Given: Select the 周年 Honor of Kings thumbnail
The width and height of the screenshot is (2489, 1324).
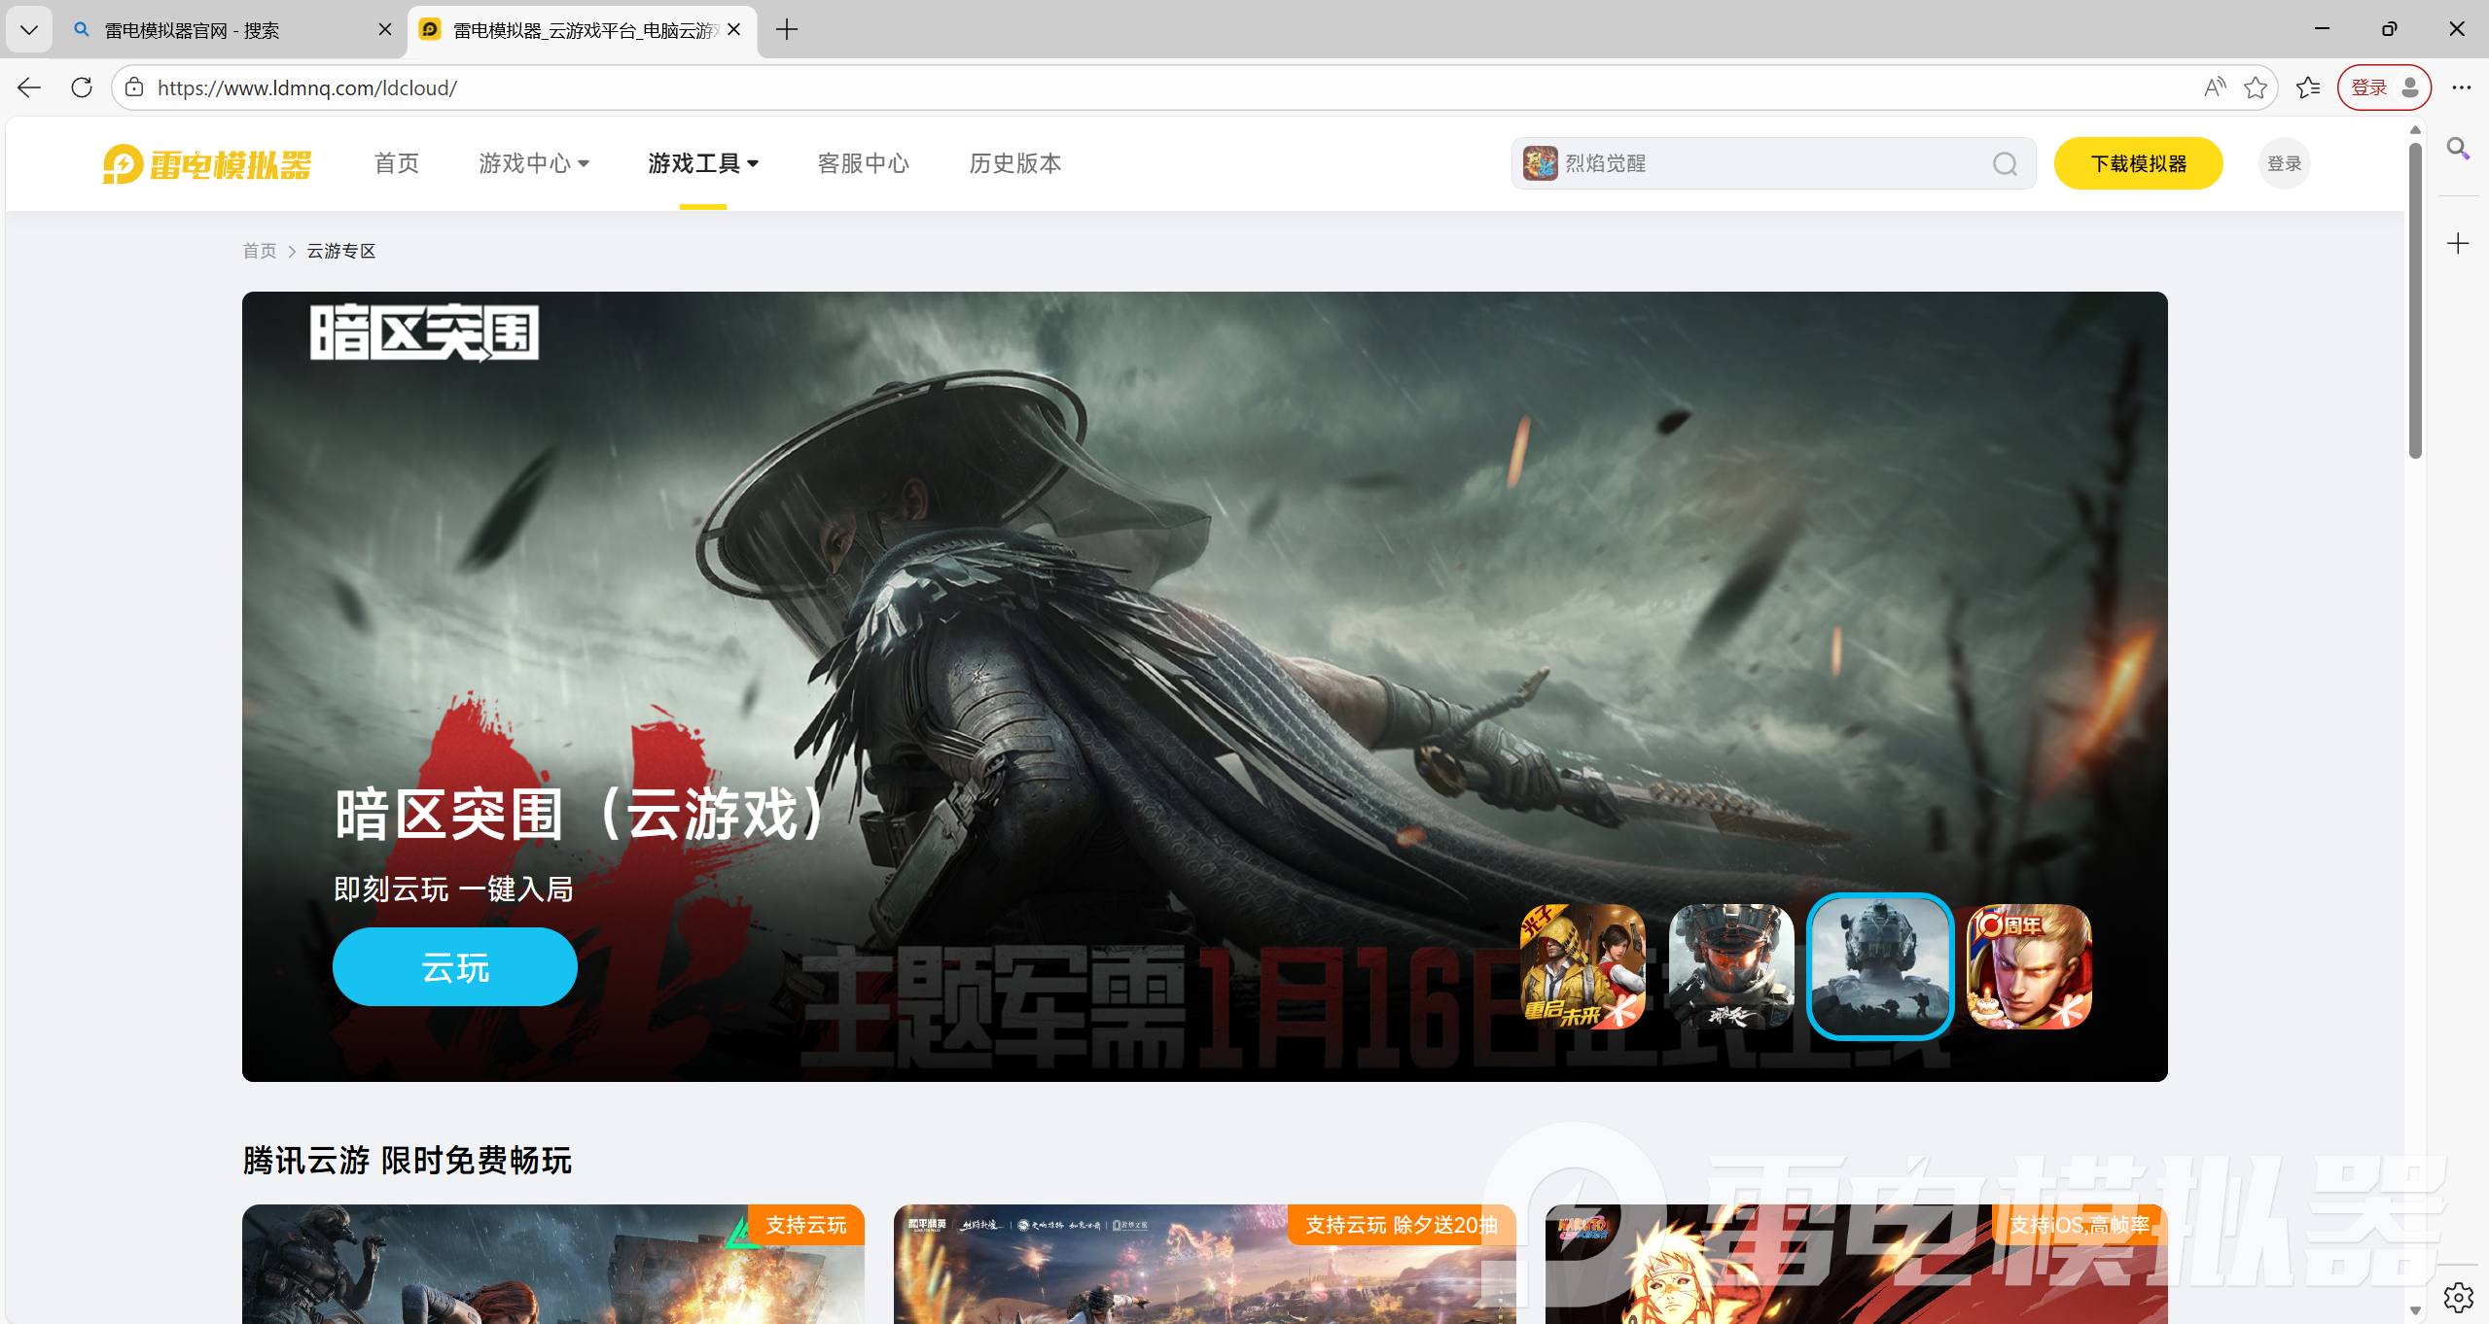Looking at the screenshot, I should [x=2029, y=966].
